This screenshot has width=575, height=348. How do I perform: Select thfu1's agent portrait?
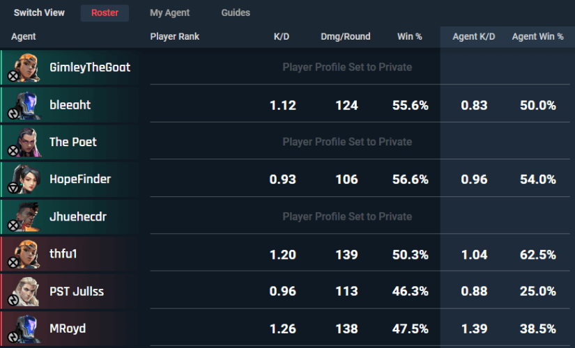tap(28, 254)
